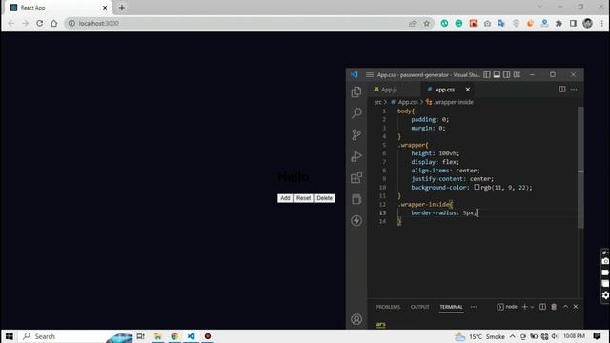
Task: Show hidden system tray icons
Action: pos(513,336)
